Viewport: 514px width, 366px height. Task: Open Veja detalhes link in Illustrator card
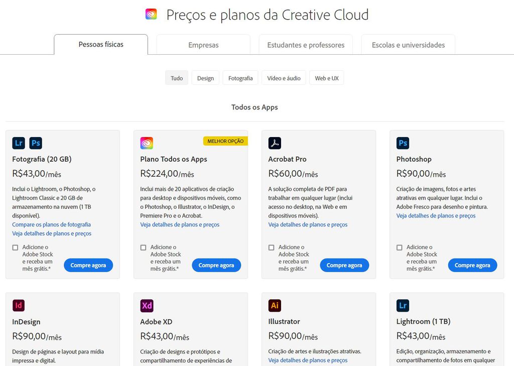click(308, 360)
